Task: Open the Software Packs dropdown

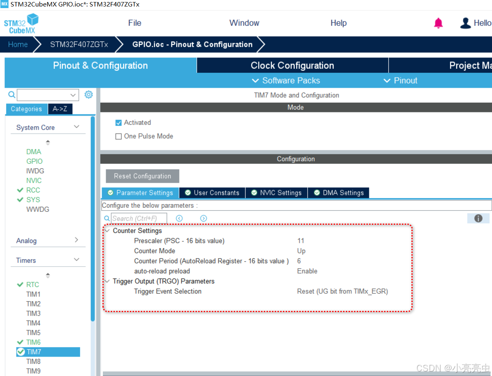Action: [x=286, y=80]
